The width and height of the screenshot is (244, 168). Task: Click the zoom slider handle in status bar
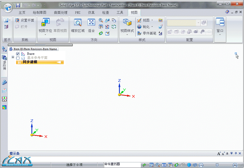click(x=217, y=165)
